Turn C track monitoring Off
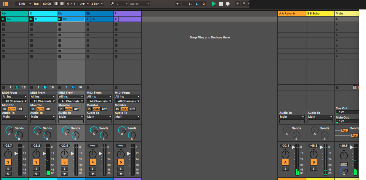 tap(48, 109)
